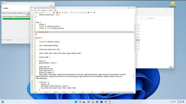Image resolution: width=186 pixels, height=104 pixels.
Task: Switch Explorer to large thumbnails view icon
Action: 172,67
